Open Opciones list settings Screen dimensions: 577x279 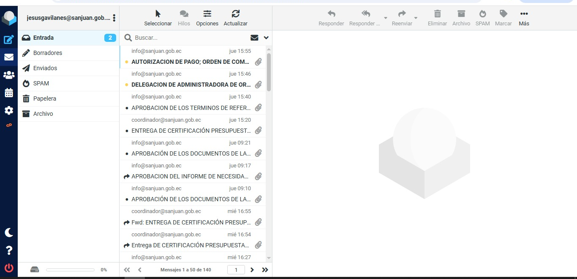pos(207,17)
